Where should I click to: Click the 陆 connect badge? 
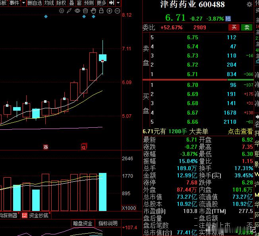(x=228, y=19)
